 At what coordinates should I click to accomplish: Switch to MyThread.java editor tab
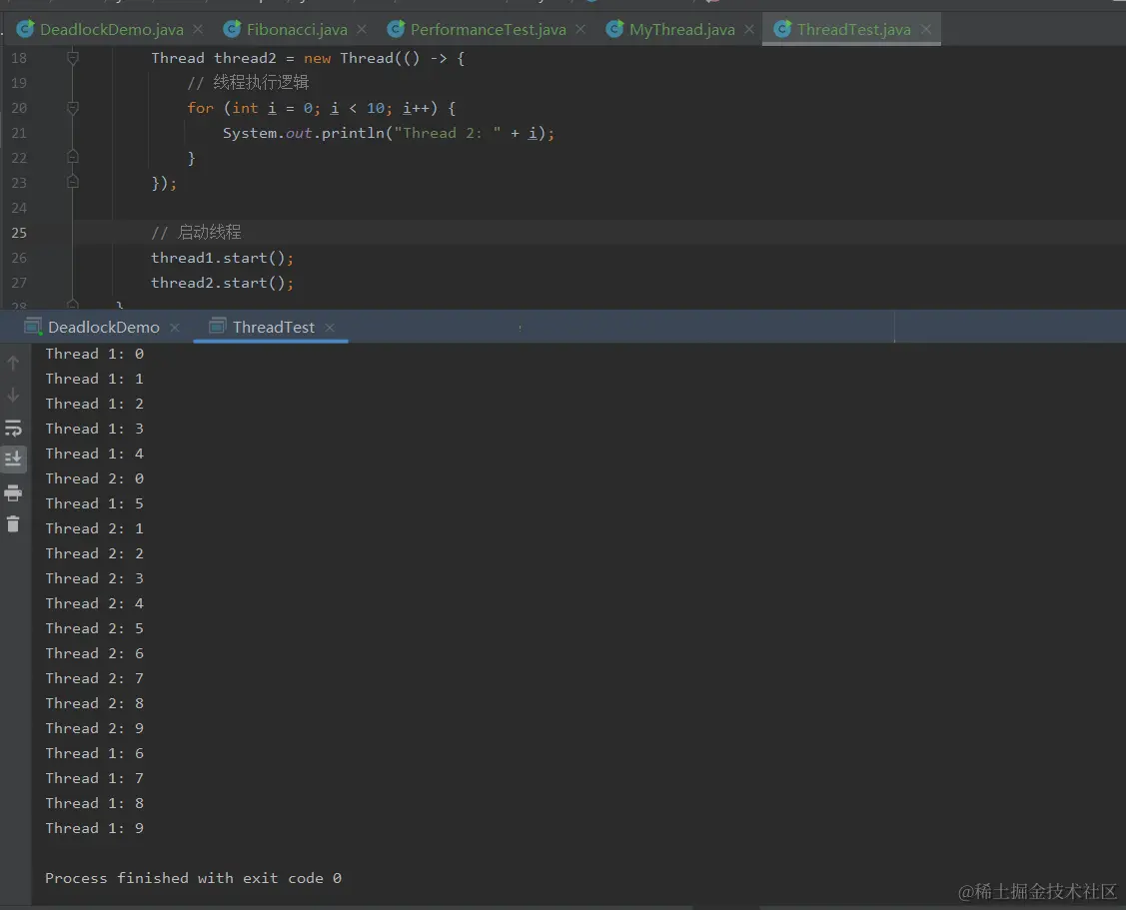[681, 29]
